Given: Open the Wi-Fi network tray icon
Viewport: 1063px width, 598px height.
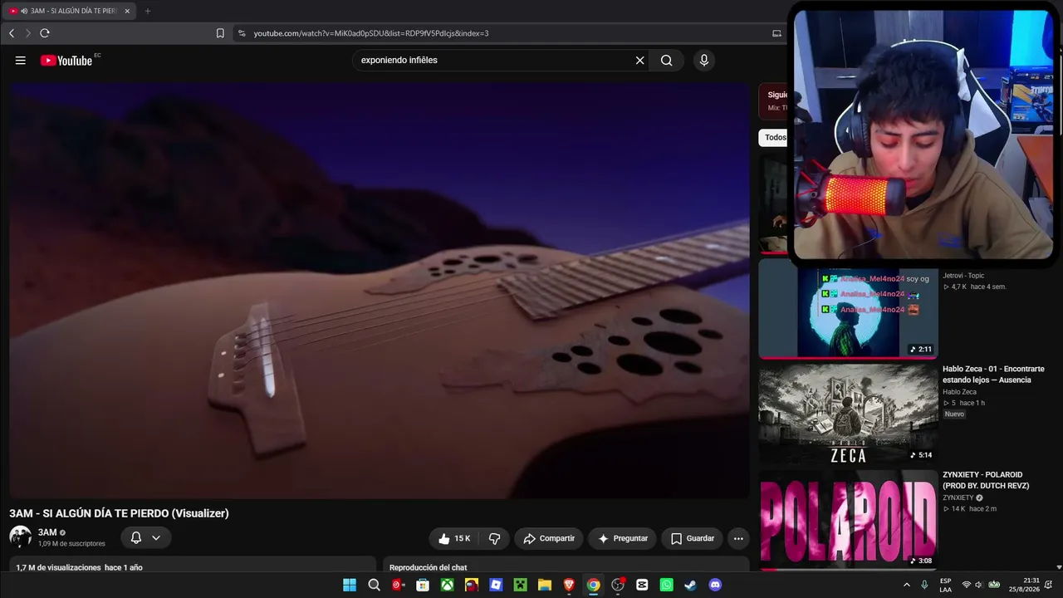Looking at the screenshot, I should [x=966, y=585].
